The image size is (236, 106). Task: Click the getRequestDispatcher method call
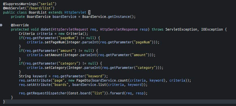(x=47, y=93)
